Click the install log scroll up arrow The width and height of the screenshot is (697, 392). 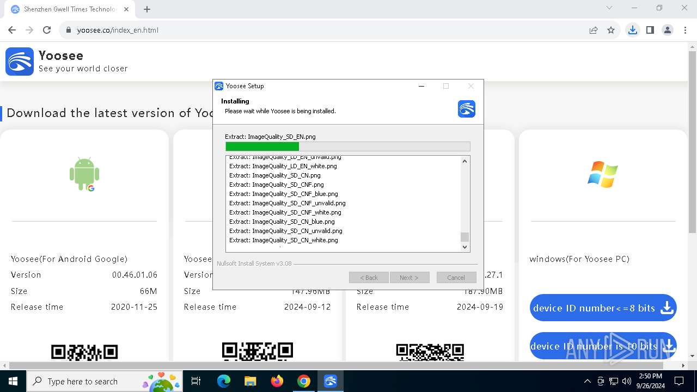(464, 161)
